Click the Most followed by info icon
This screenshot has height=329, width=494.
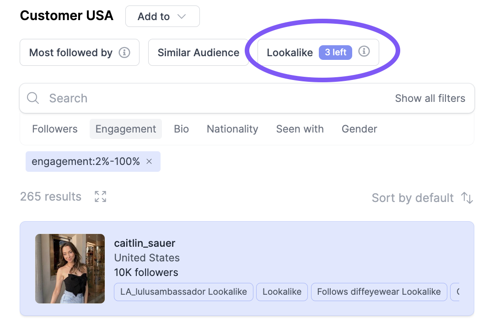[x=124, y=53]
